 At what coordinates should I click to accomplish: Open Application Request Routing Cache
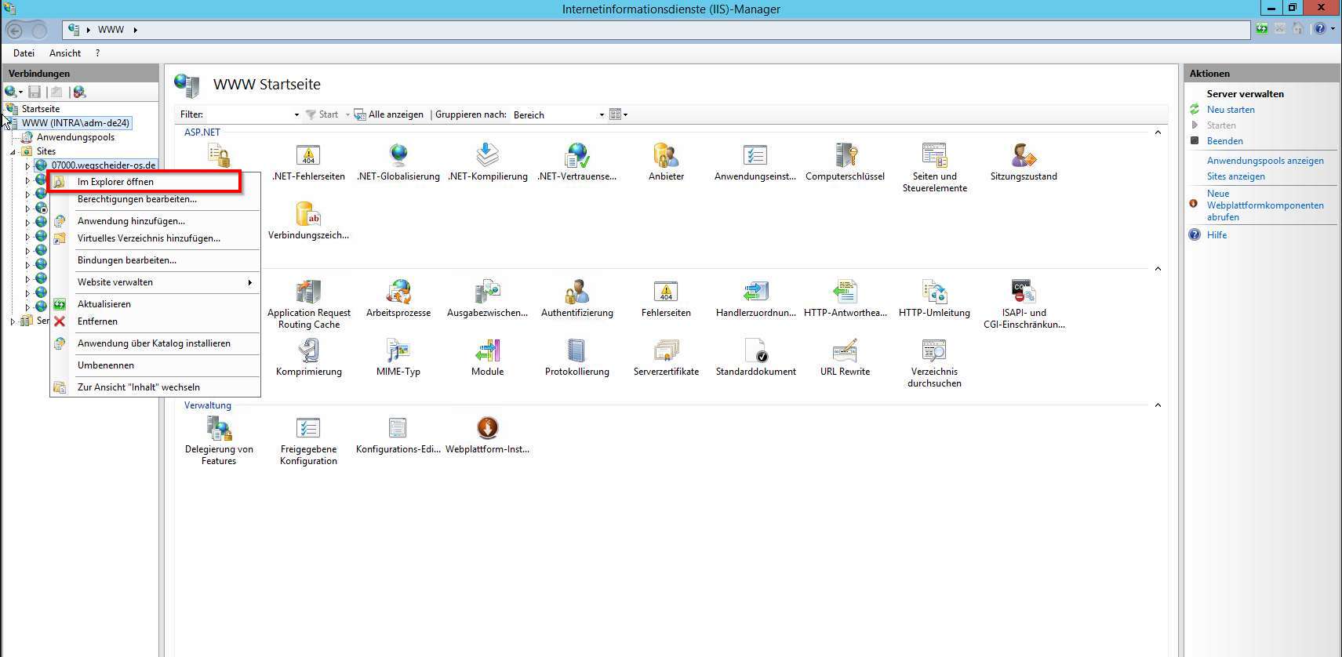pyautogui.click(x=308, y=304)
